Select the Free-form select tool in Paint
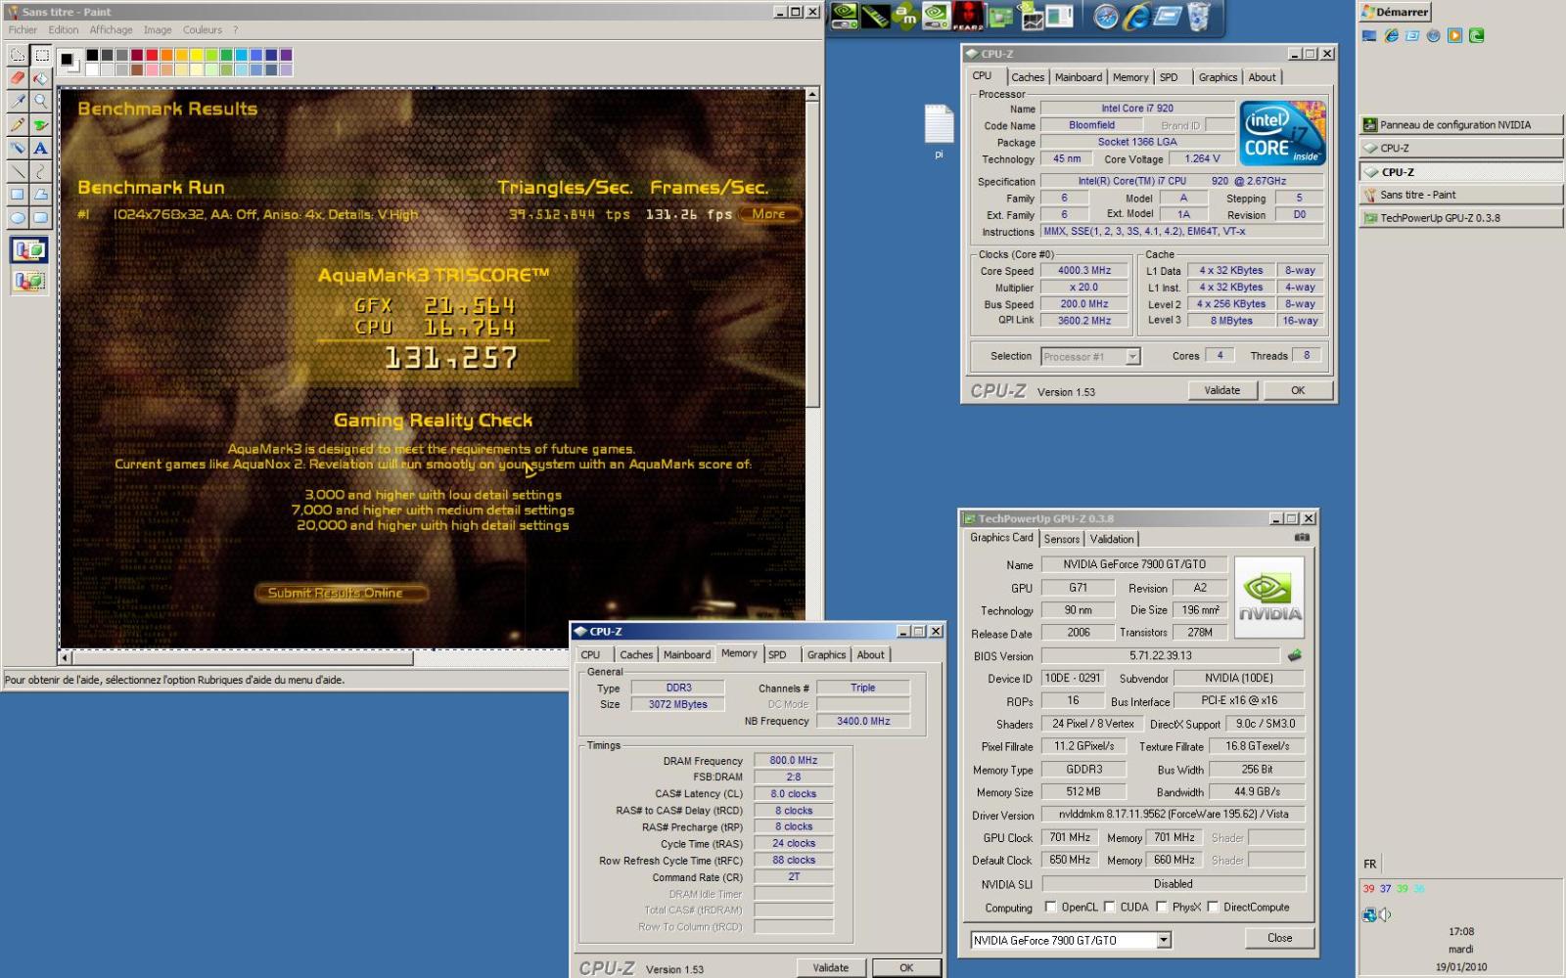 click(x=18, y=56)
